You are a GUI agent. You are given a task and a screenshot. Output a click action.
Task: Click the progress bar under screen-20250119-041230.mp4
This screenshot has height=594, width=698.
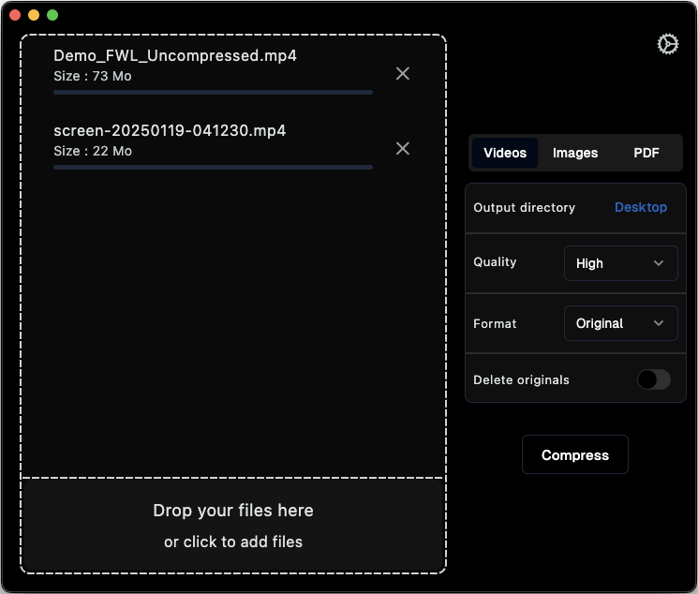point(214,167)
